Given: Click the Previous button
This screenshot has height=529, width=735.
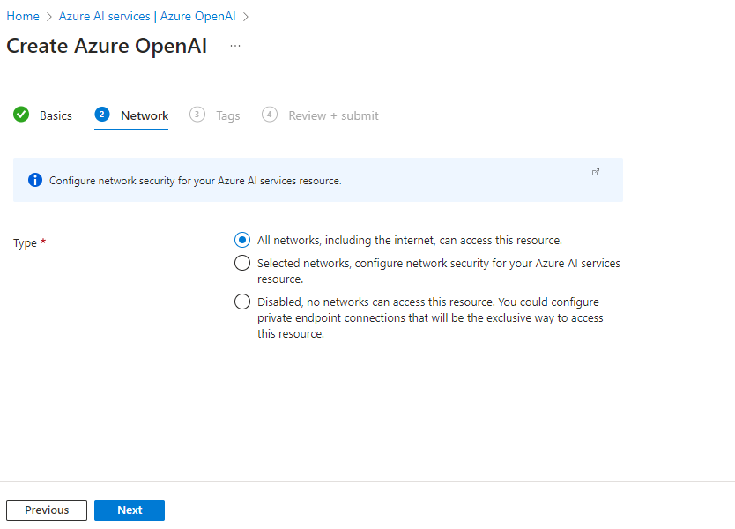Looking at the screenshot, I should point(47,510).
